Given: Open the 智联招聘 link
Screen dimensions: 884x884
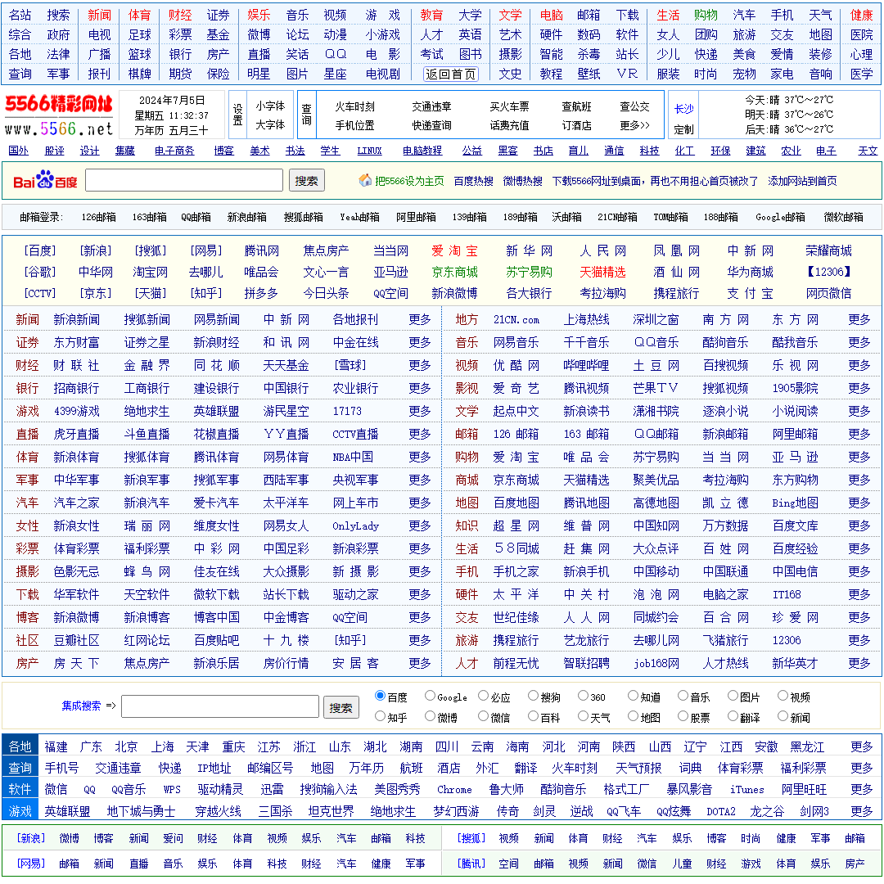Looking at the screenshot, I should coord(586,663).
